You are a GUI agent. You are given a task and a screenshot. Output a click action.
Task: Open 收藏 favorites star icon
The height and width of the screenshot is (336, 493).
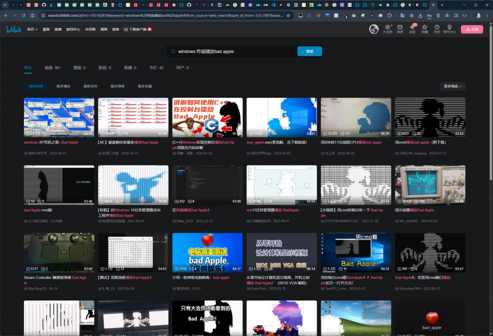[424, 29]
